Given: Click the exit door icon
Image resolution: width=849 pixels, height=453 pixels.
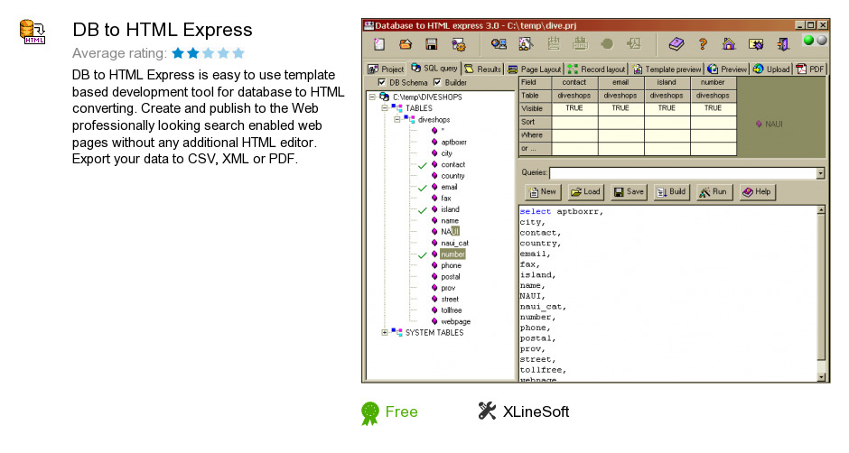Looking at the screenshot, I should tap(783, 44).
